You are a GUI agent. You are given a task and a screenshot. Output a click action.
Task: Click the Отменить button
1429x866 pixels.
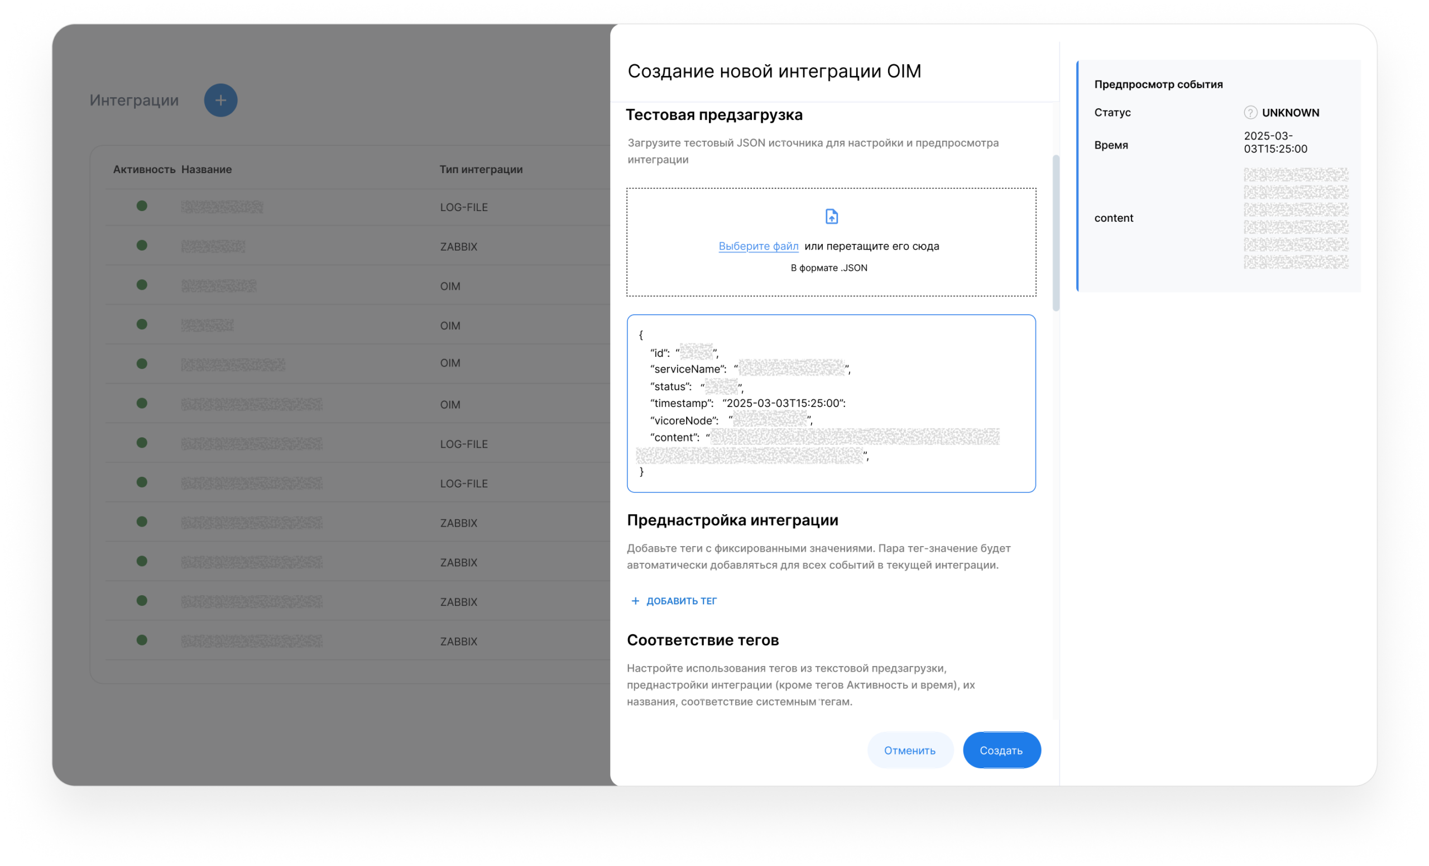[909, 750]
